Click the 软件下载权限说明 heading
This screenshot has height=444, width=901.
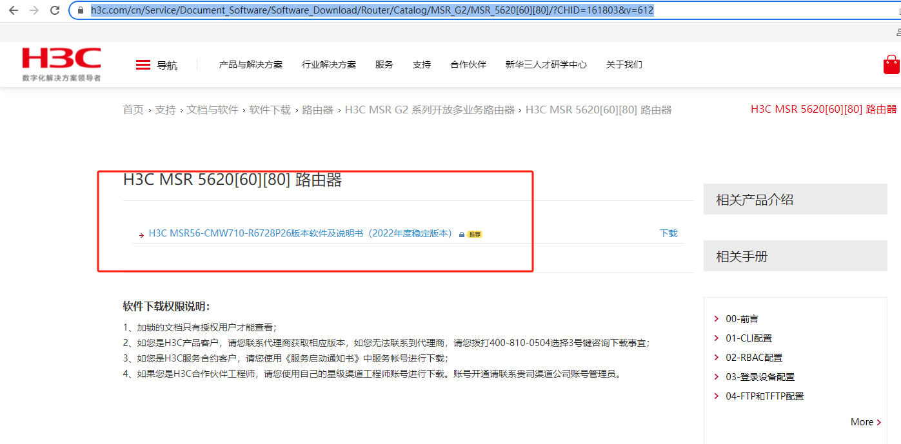click(x=166, y=306)
